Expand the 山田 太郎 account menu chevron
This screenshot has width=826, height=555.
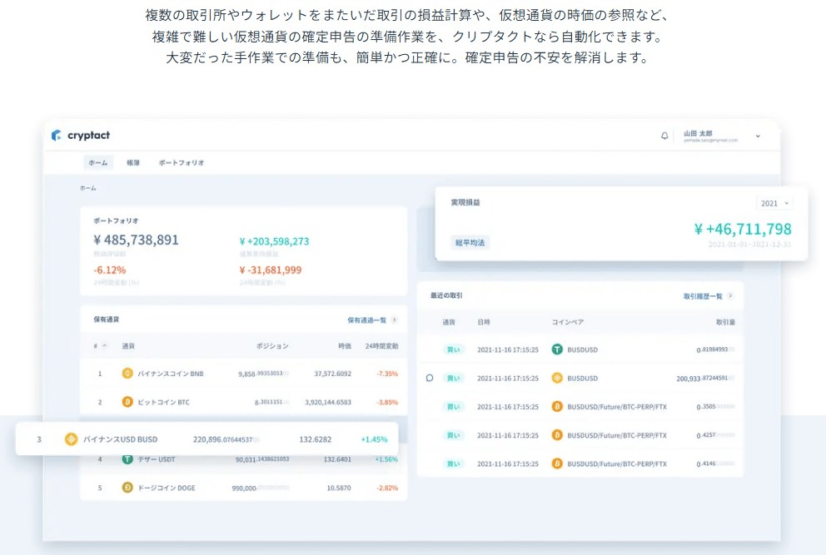click(x=758, y=136)
